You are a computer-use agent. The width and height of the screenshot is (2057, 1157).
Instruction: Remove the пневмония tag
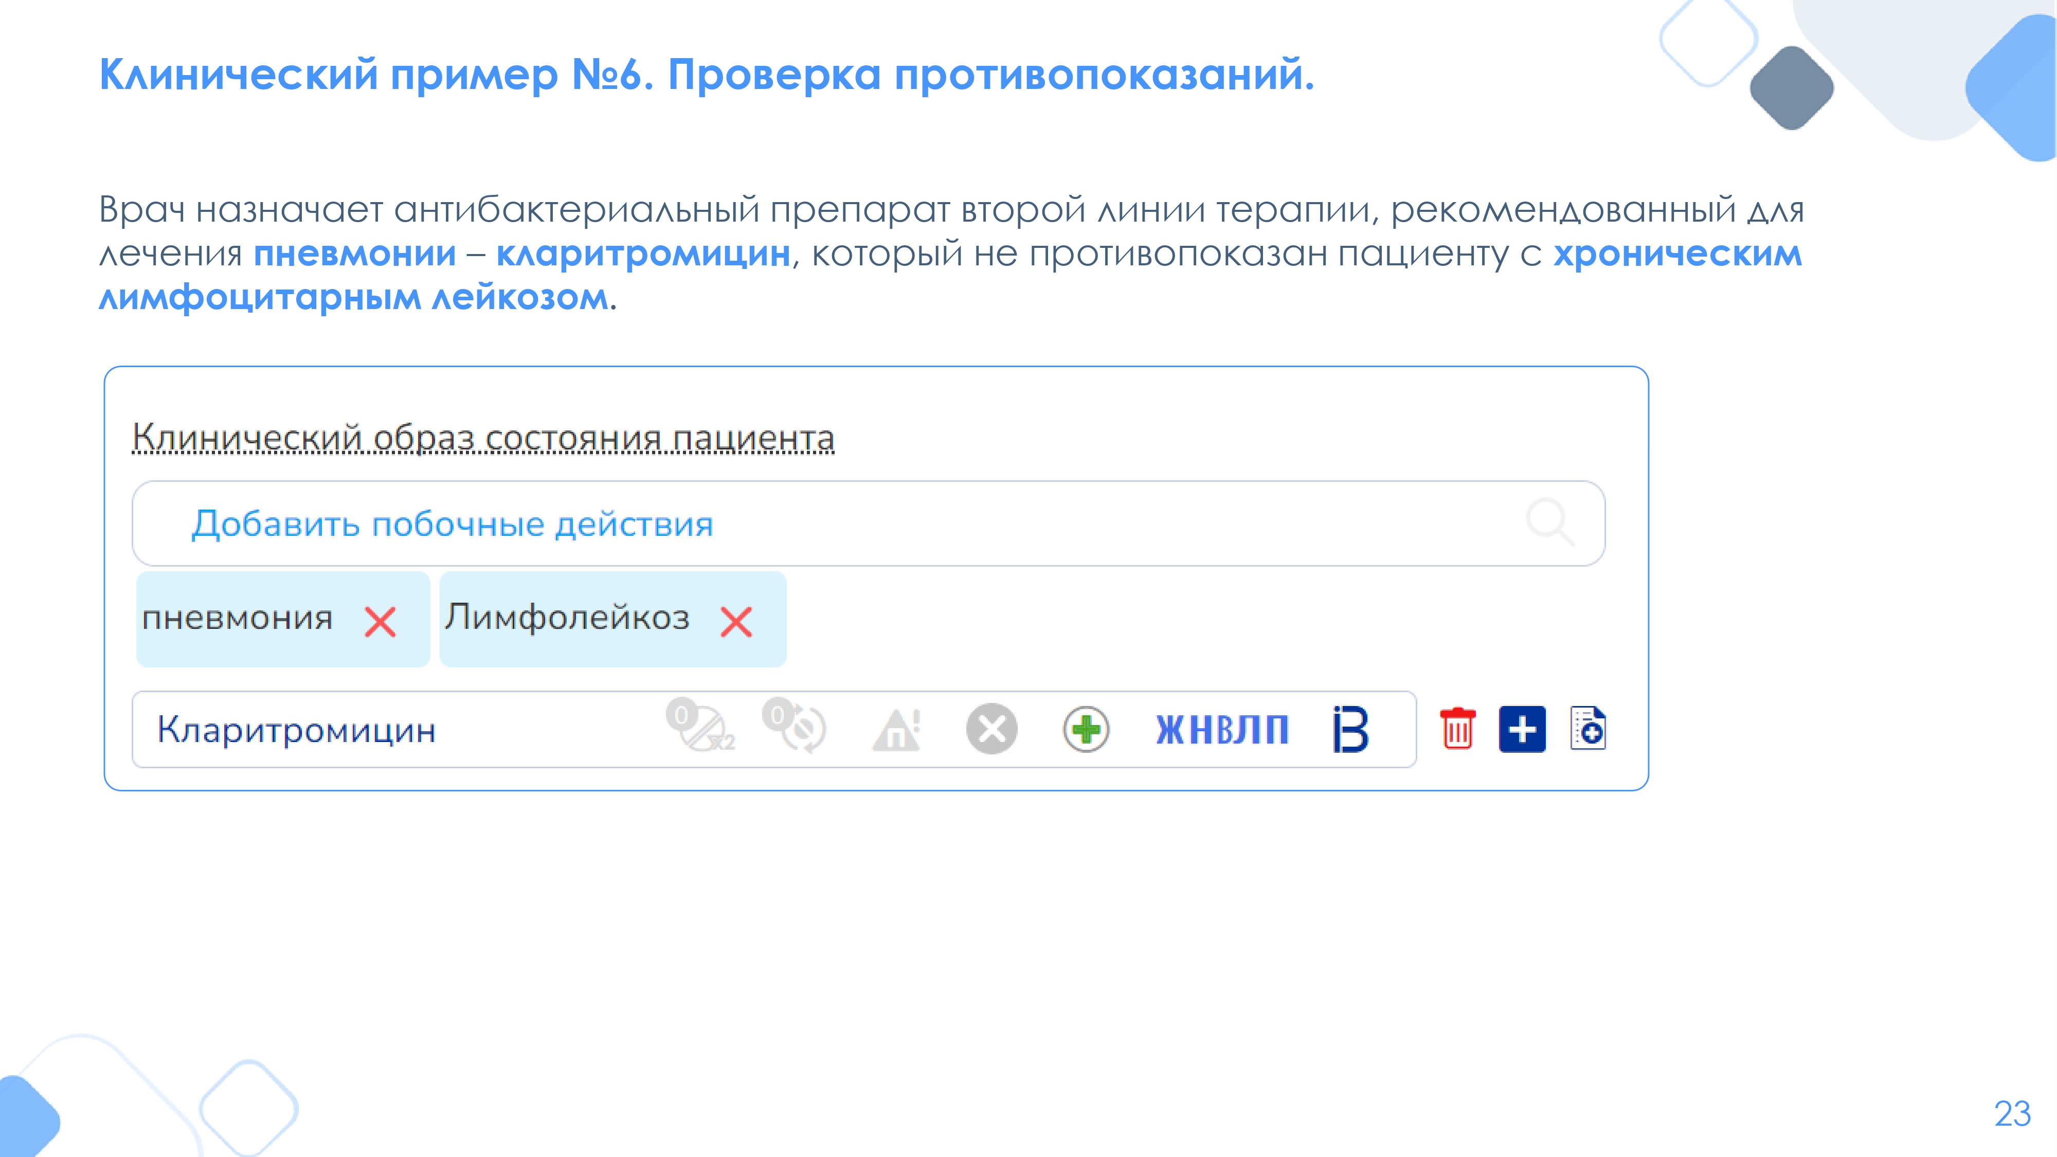coord(380,621)
